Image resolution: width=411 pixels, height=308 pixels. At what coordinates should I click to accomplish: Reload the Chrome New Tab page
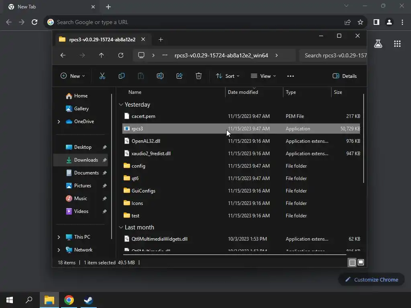pos(35,22)
